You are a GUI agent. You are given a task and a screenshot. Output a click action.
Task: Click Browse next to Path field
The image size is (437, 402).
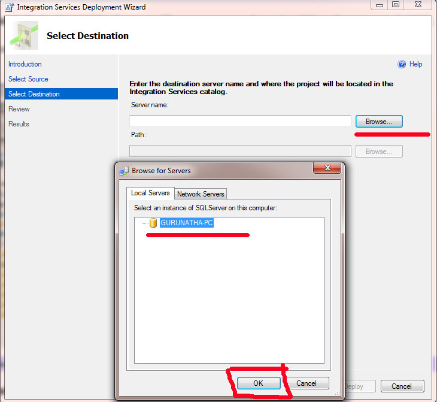click(x=379, y=152)
